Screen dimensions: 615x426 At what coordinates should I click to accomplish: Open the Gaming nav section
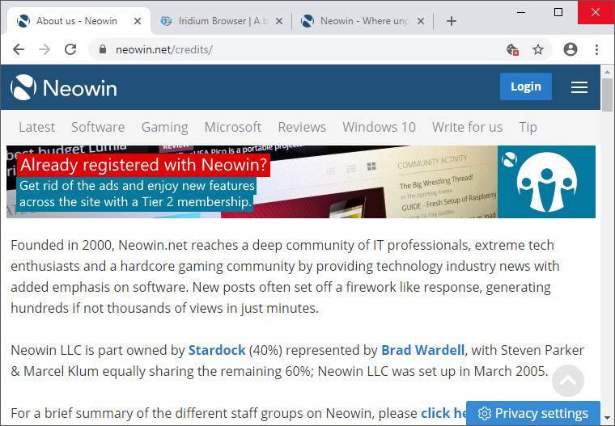165,128
